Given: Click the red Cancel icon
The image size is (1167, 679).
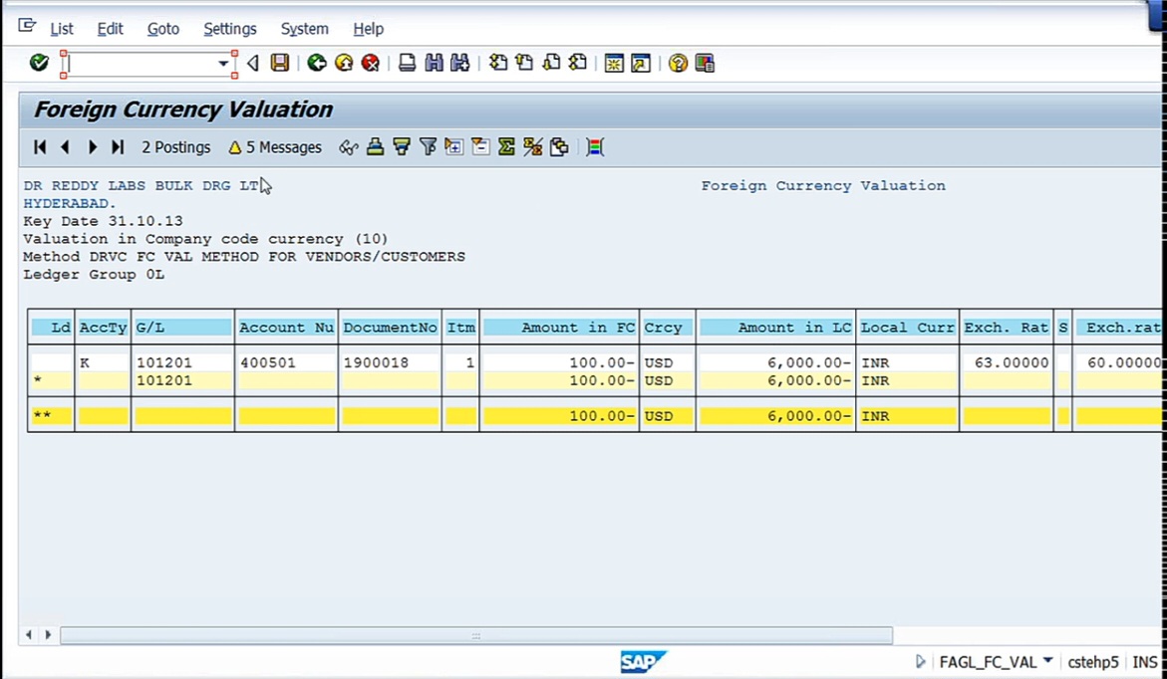Looking at the screenshot, I should point(370,63).
